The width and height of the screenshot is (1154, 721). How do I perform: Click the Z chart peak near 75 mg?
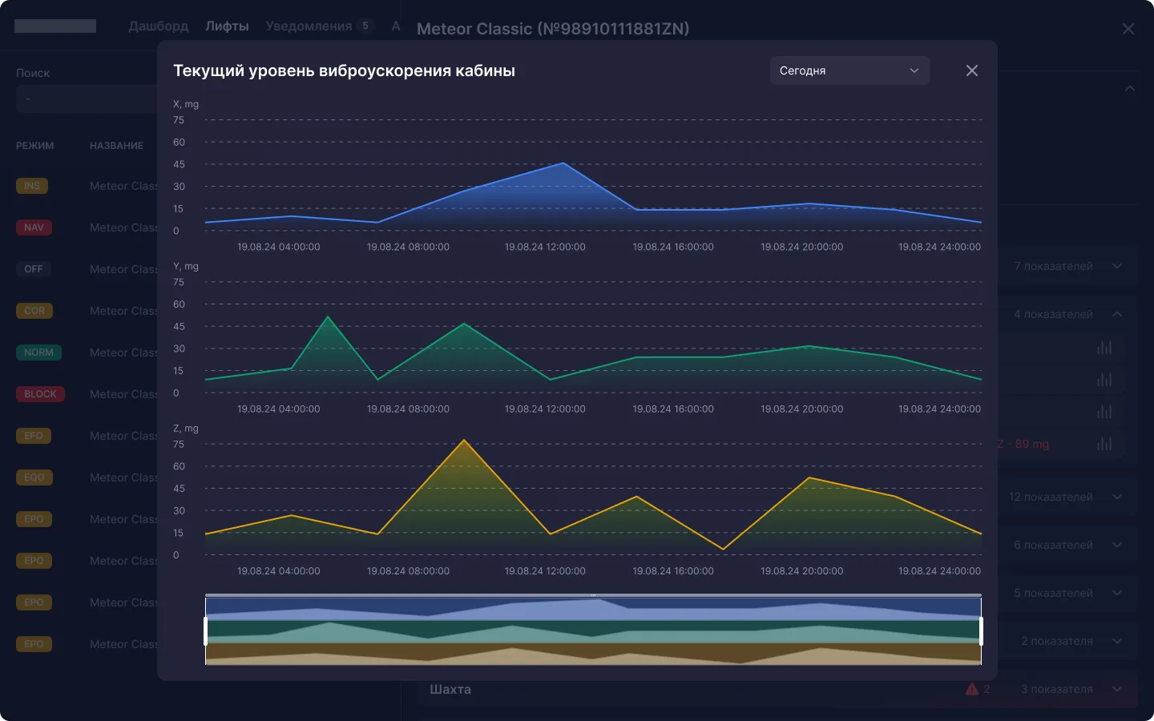[464, 440]
